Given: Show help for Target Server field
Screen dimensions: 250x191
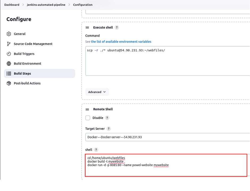Looking at the screenshot, I should click(109, 129).
